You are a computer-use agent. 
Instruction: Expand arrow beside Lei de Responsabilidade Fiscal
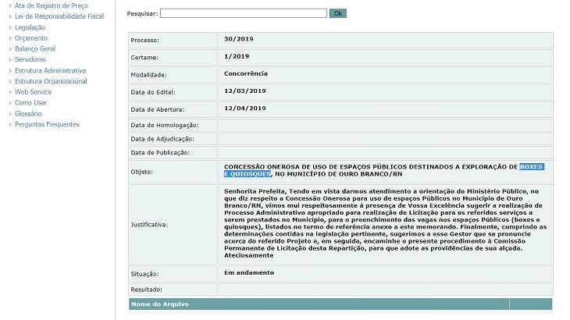pyautogui.click(x=10, y=16)
